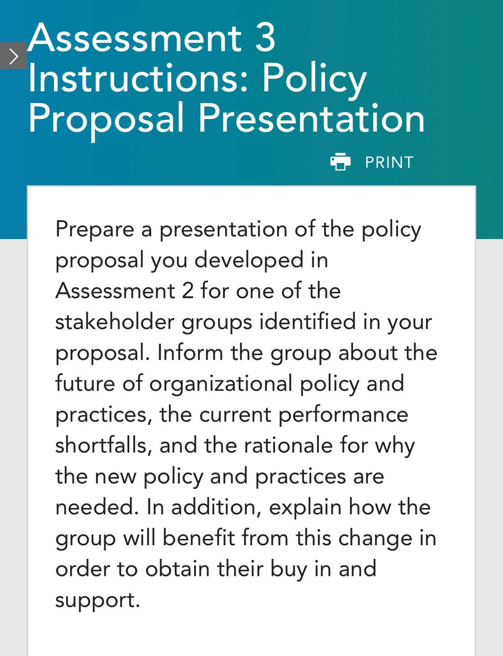This screenshot has height=656, width=503.
Task: Click the printer icon
Action: click(340, 162)
